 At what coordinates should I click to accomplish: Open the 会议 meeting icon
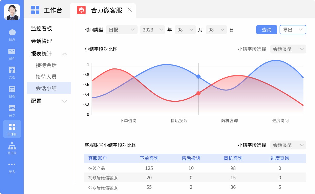click(x=12, y=108)
